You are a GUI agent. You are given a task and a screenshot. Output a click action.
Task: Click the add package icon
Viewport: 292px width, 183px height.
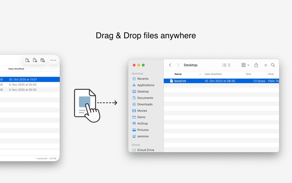tap(42, 60)
